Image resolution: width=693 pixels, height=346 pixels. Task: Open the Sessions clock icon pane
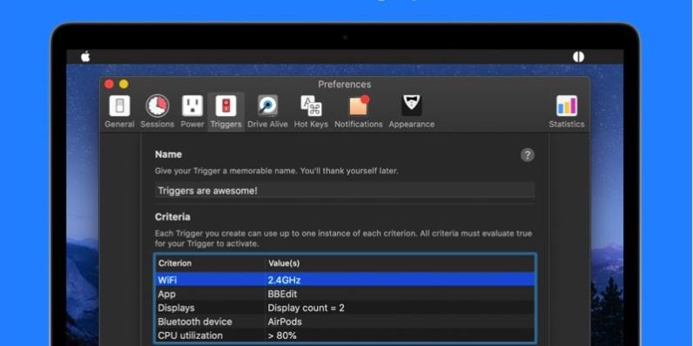pos(158,112)
